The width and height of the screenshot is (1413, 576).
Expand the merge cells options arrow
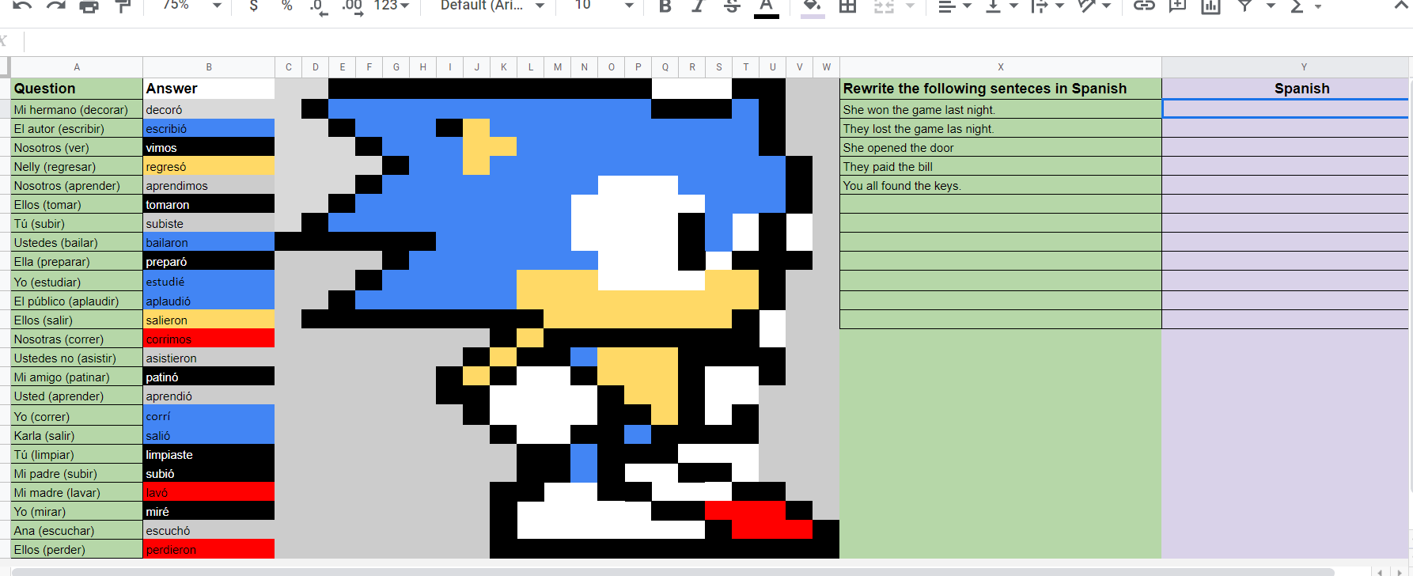pos(910,6)
